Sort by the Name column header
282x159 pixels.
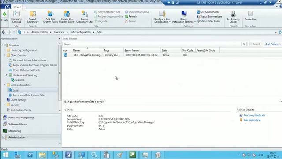tap(87, 50)
